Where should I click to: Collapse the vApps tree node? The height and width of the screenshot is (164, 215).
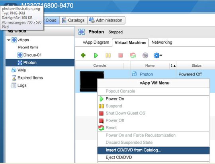pyautogui.click(x=9, y=40)
